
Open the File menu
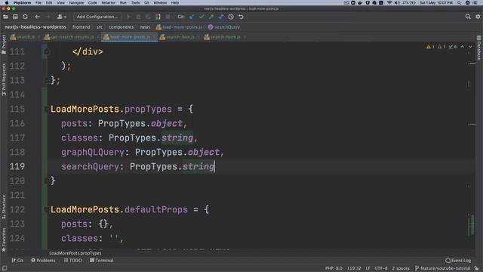click(38, 3)
